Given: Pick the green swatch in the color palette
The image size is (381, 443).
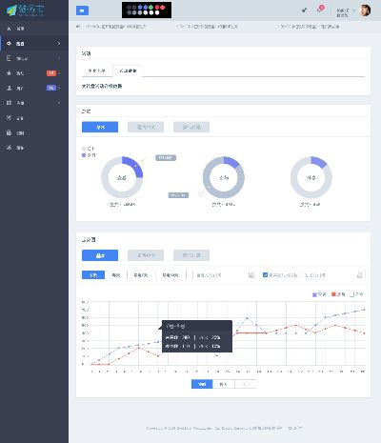Looking at the screenshot, I should 151,7.
